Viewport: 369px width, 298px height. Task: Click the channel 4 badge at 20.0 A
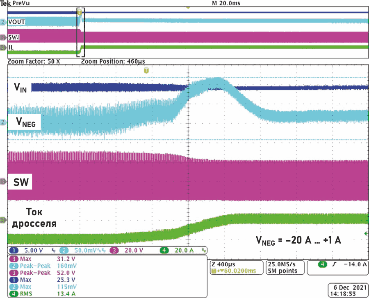164,250
